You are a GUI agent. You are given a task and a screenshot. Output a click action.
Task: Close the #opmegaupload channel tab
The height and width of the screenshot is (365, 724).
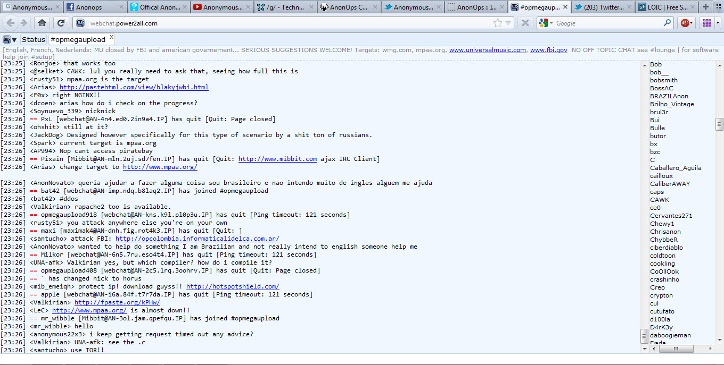pyautogui.click(x=111, y=37)
